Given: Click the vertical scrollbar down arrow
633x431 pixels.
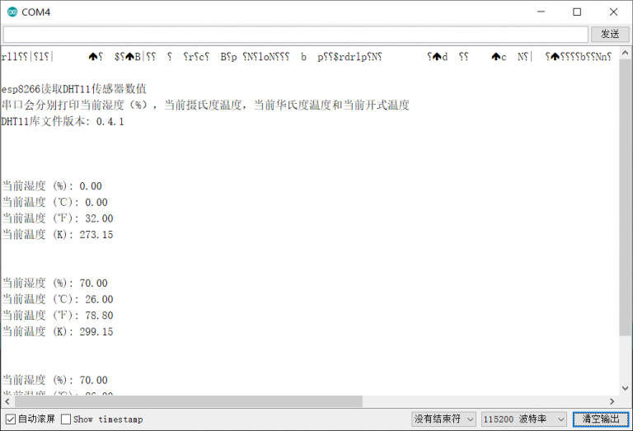Looking at the screenshot, I should click(625, 388).
